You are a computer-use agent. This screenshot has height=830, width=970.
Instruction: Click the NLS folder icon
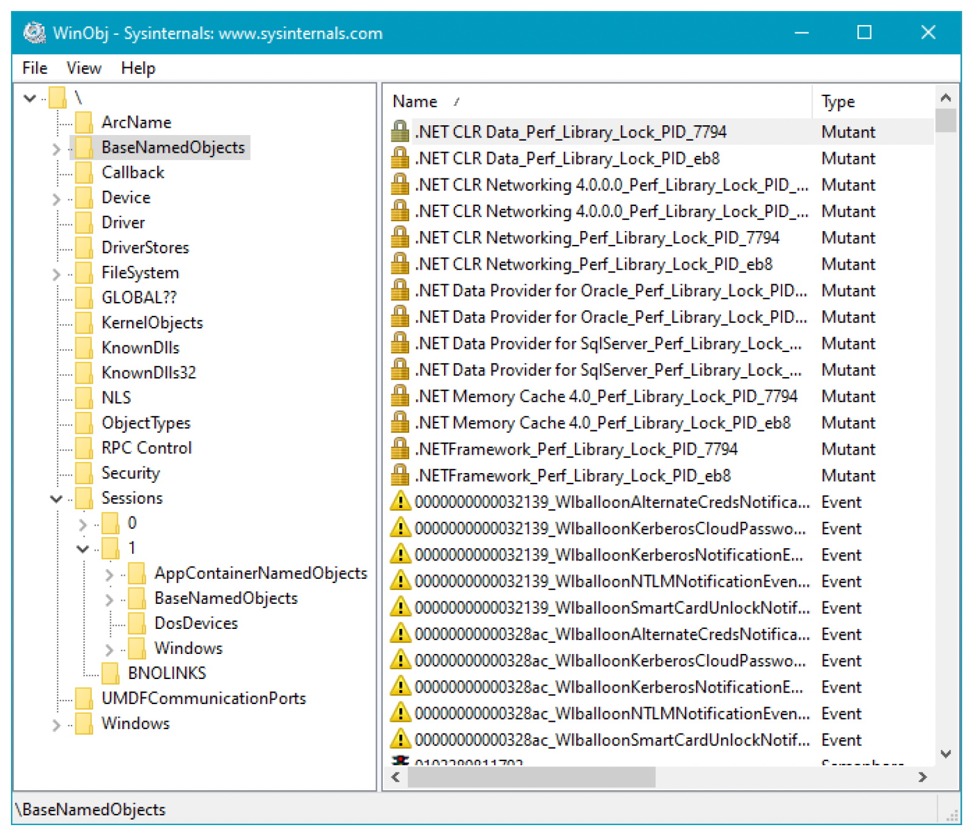[84, 398]
